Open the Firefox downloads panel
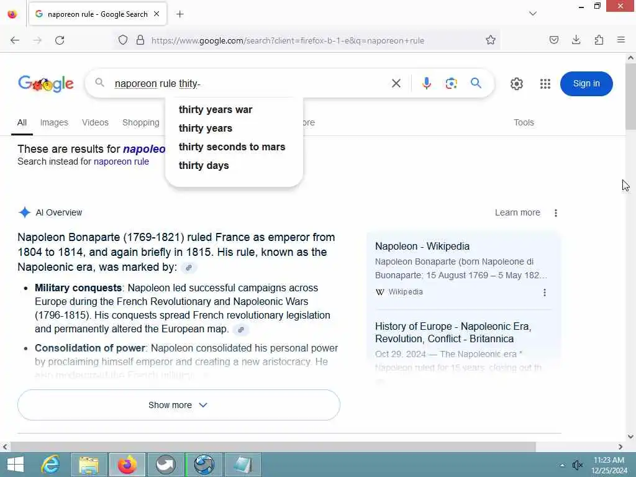The width and height of the screenshot is (636, 477). 576,40
